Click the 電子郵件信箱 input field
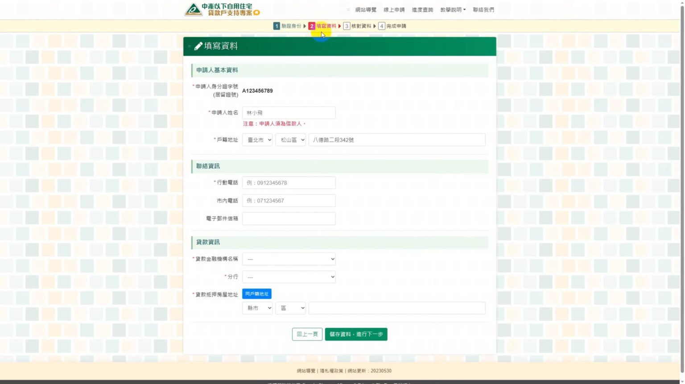Image resolution: width=685 pixels, height=384 pixels. click(289, 219)
